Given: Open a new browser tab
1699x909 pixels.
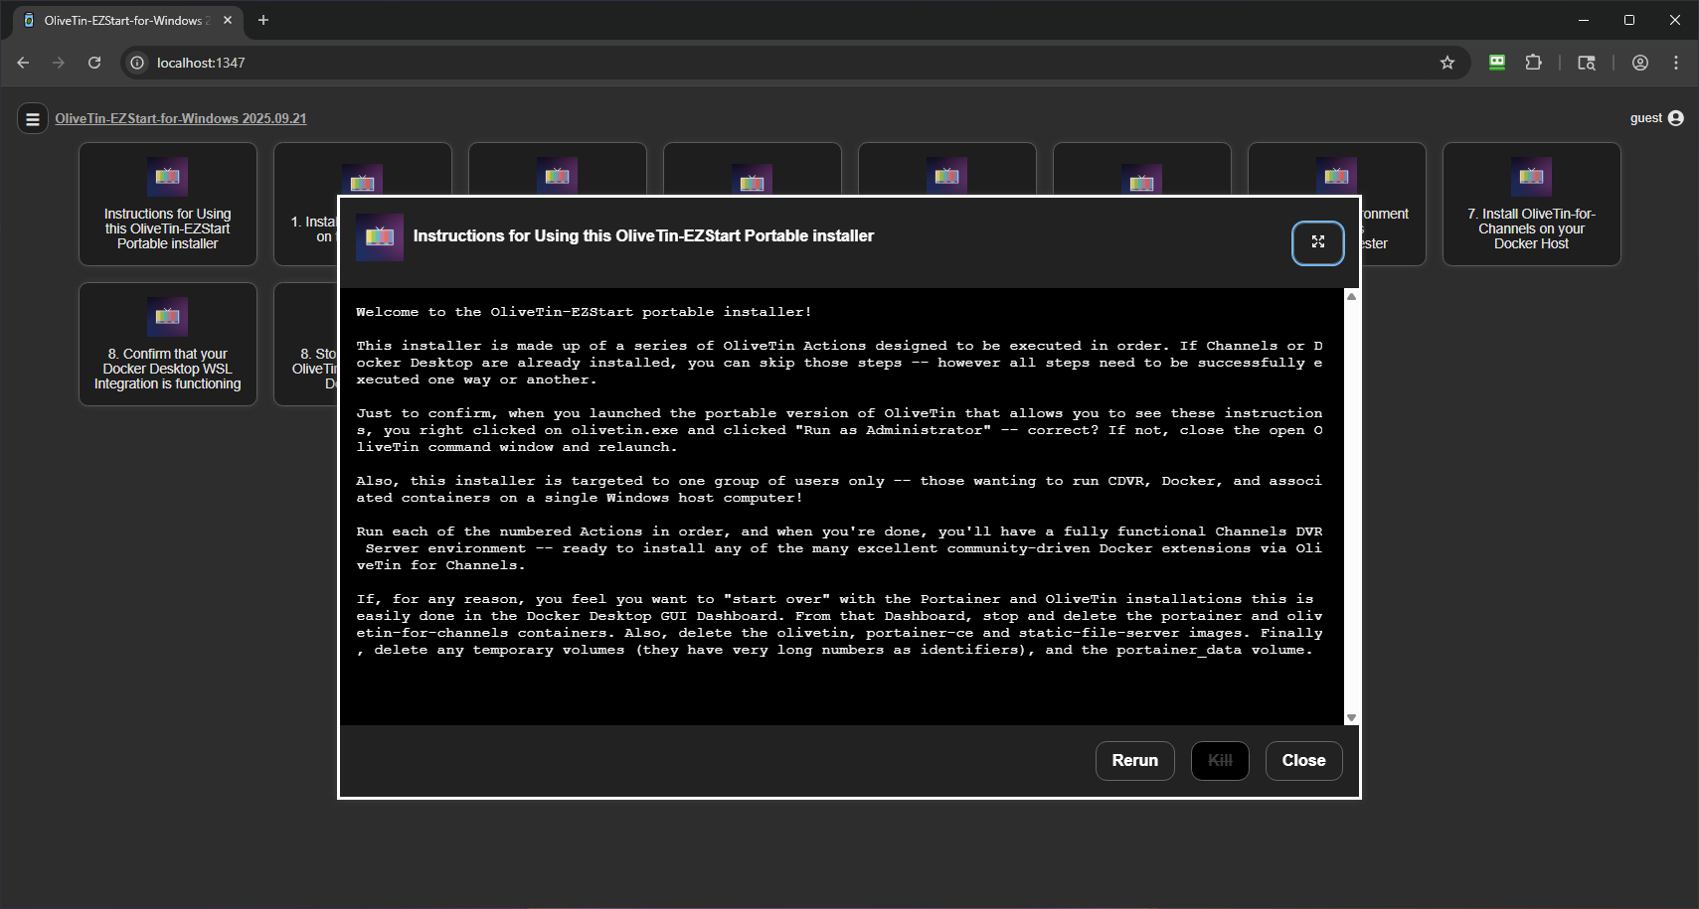Looking at the screenshot, I should tap(263, 20).
